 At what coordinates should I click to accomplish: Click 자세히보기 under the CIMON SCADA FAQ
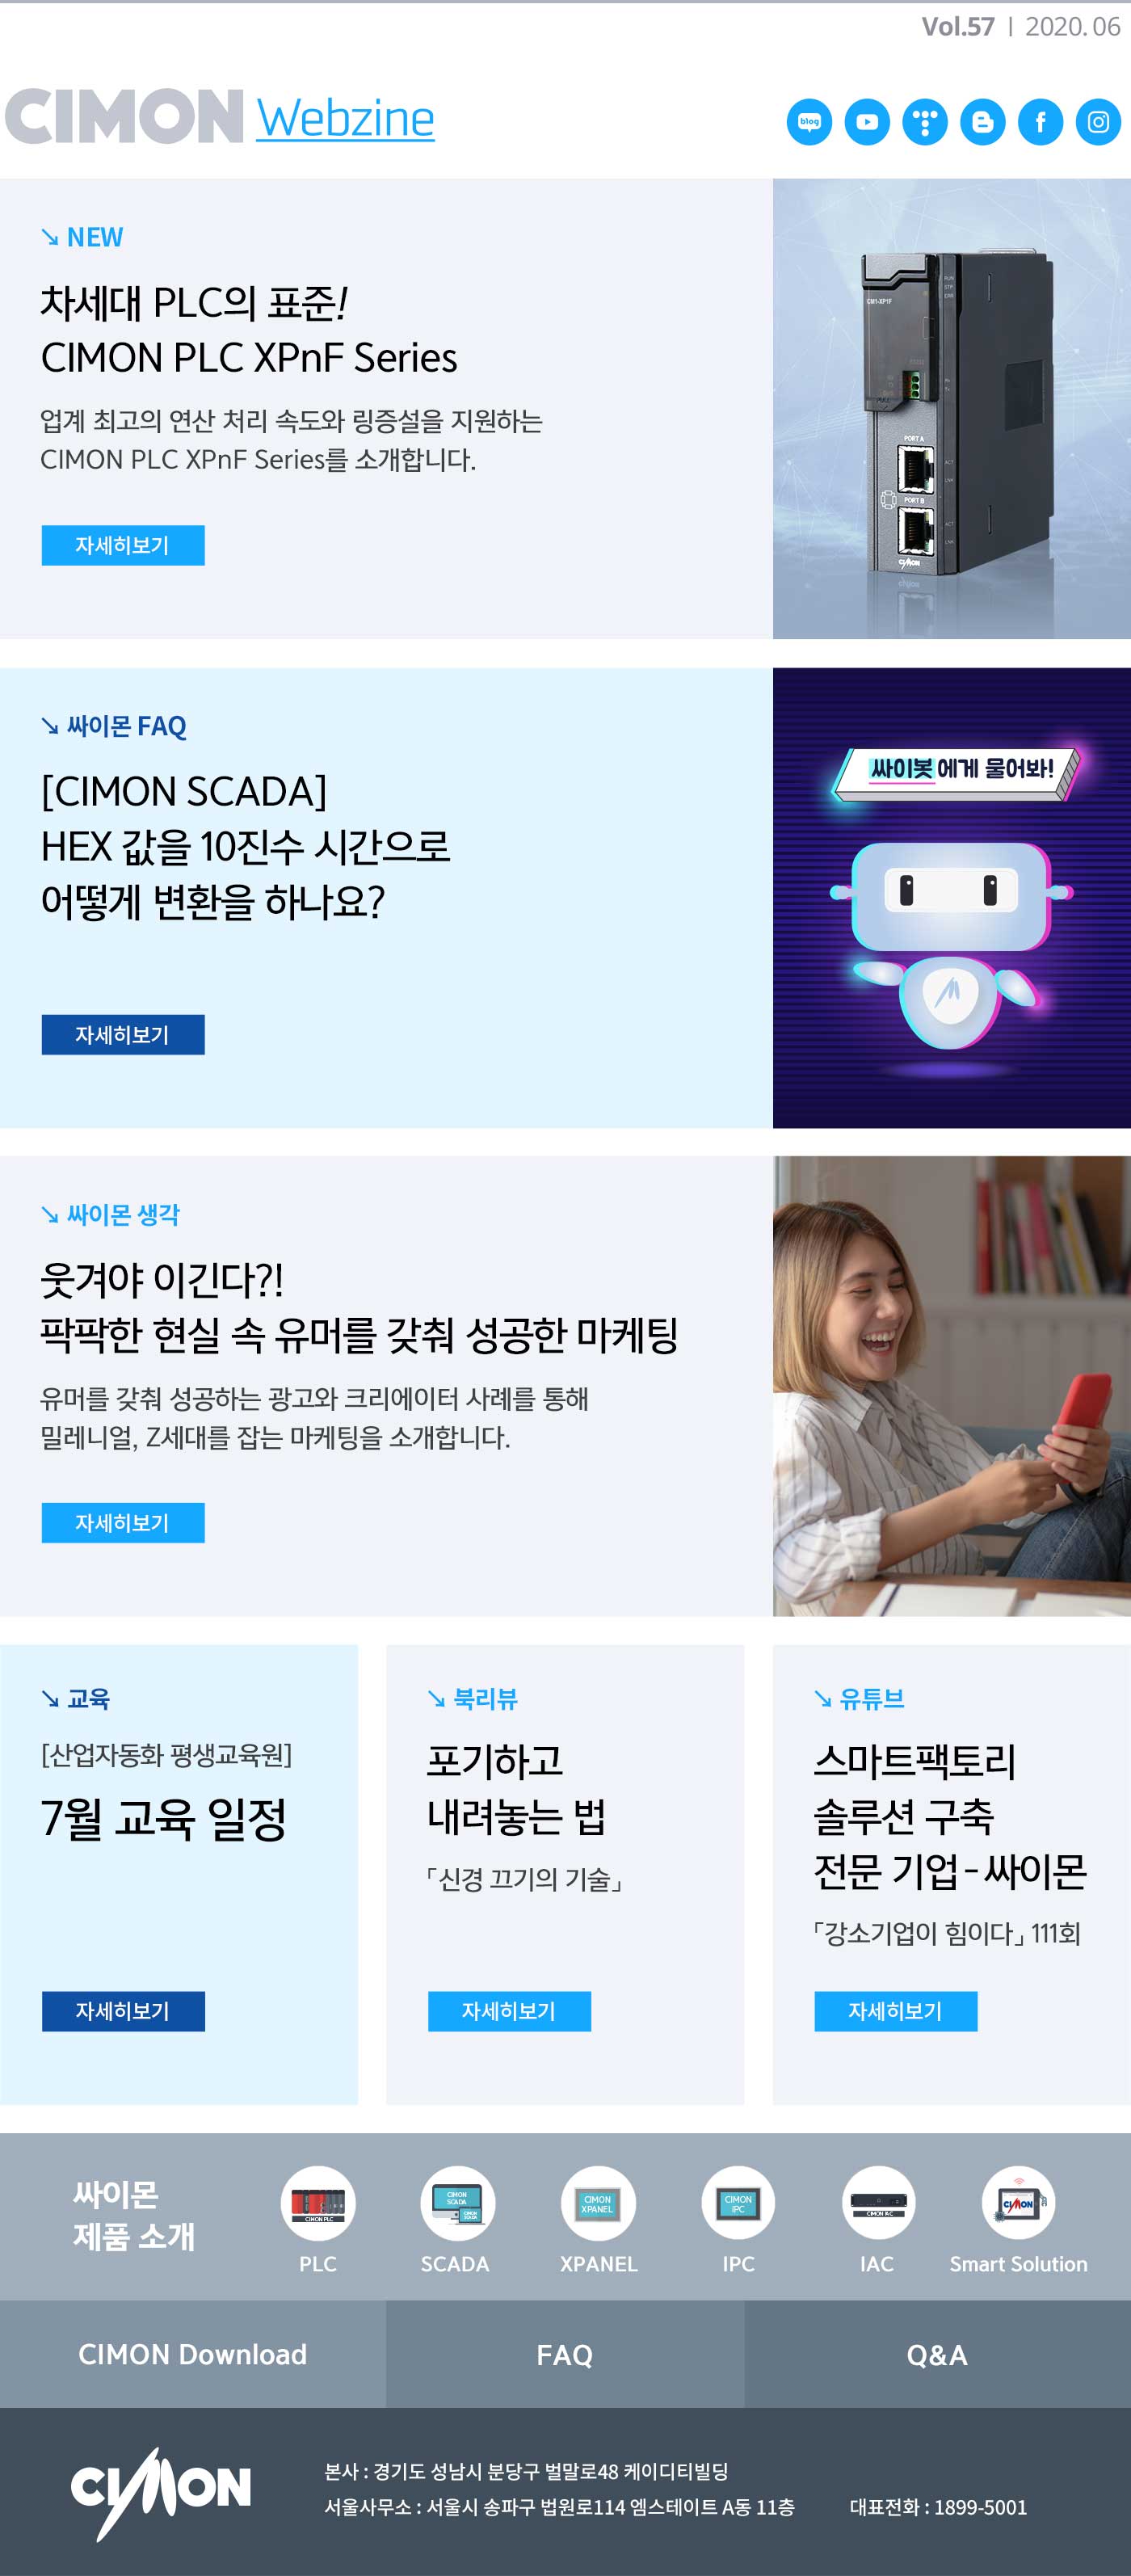tap(123, 1035)
